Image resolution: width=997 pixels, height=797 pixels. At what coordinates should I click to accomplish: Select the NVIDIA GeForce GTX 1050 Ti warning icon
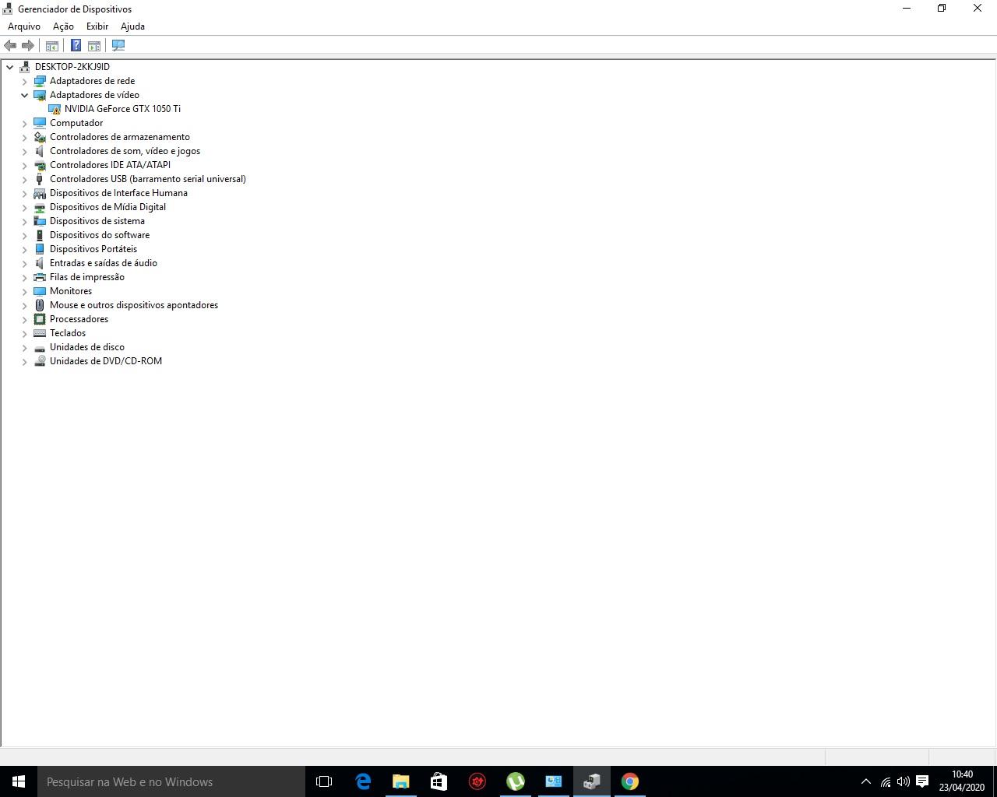coord(55,109)
